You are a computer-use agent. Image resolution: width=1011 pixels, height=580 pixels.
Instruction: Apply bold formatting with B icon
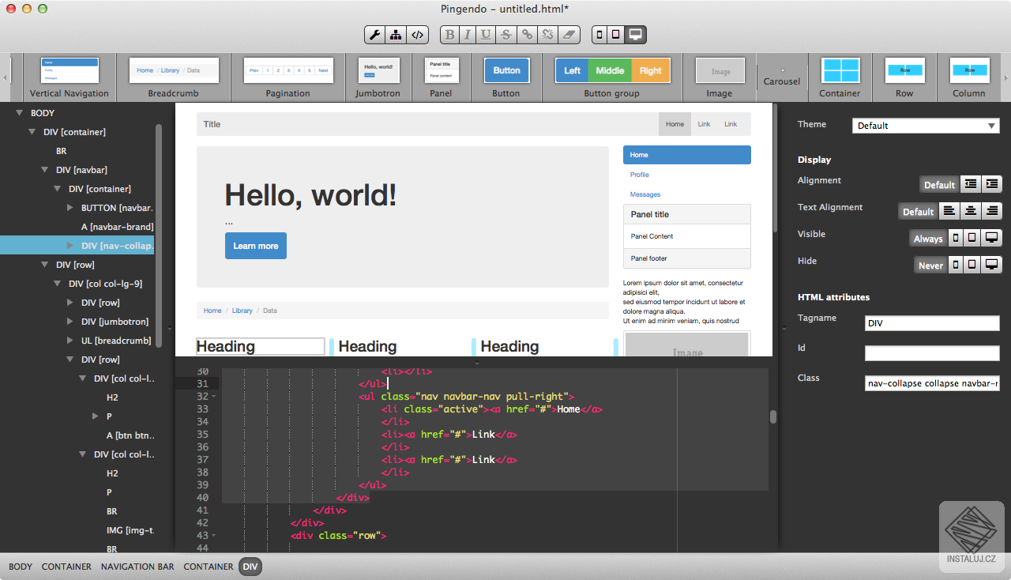point(450,35)
